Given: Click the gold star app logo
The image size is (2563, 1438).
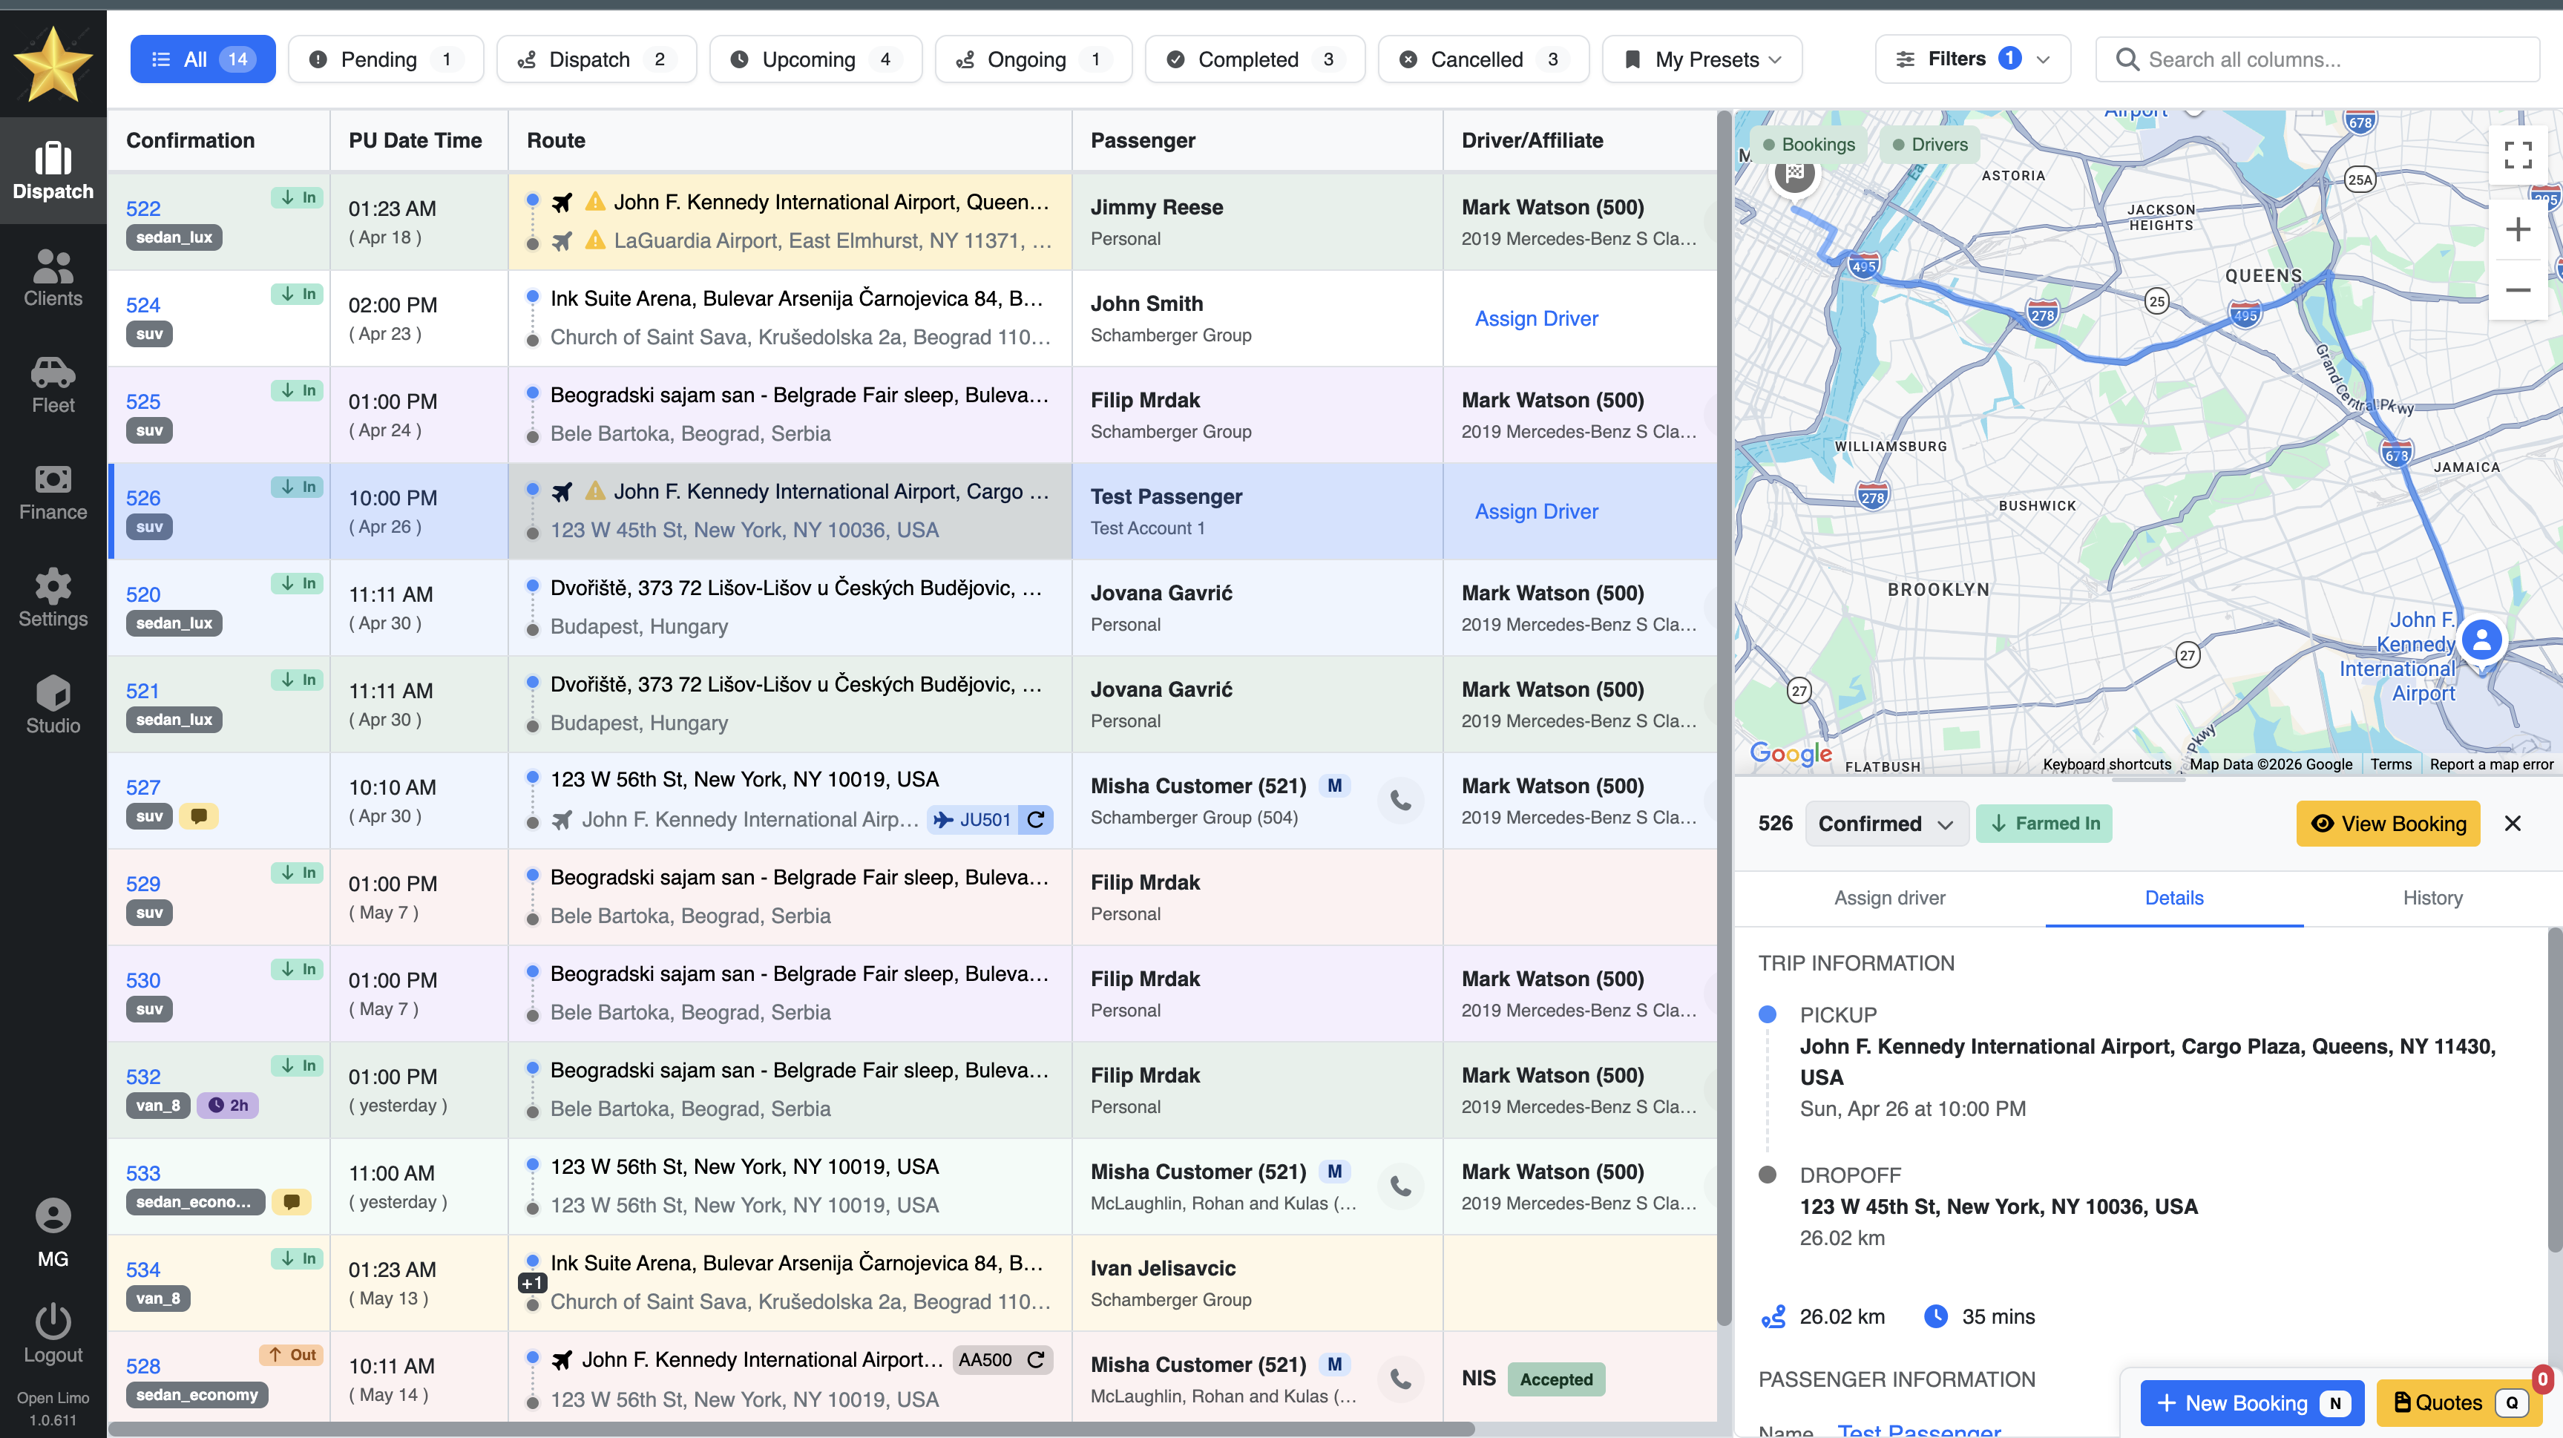Looking at the screenshot, I should [53, 64].
